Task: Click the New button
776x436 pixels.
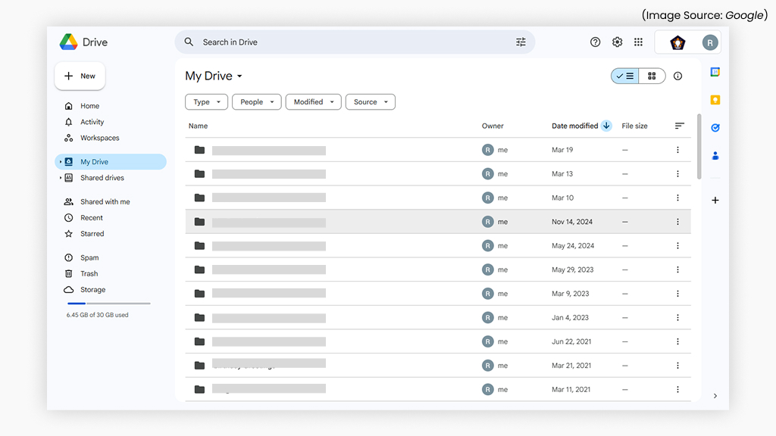Action: pos(79,76)
